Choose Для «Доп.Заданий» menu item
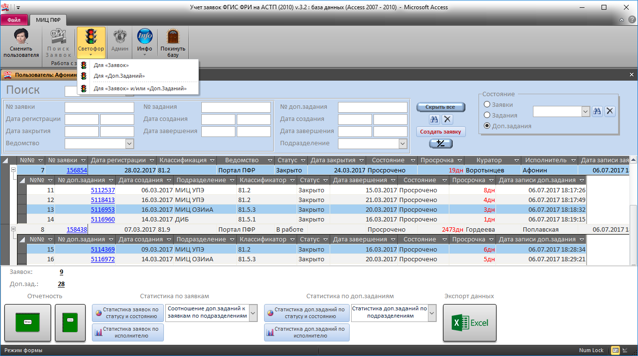 119,76
